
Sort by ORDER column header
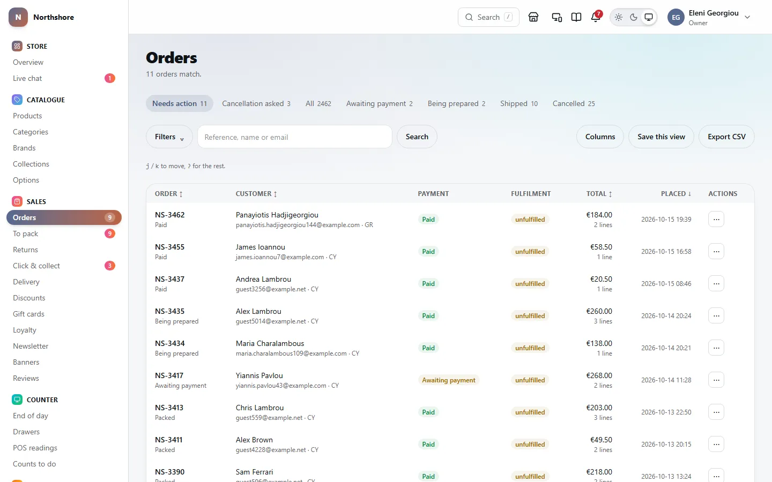tap(169, 194)
